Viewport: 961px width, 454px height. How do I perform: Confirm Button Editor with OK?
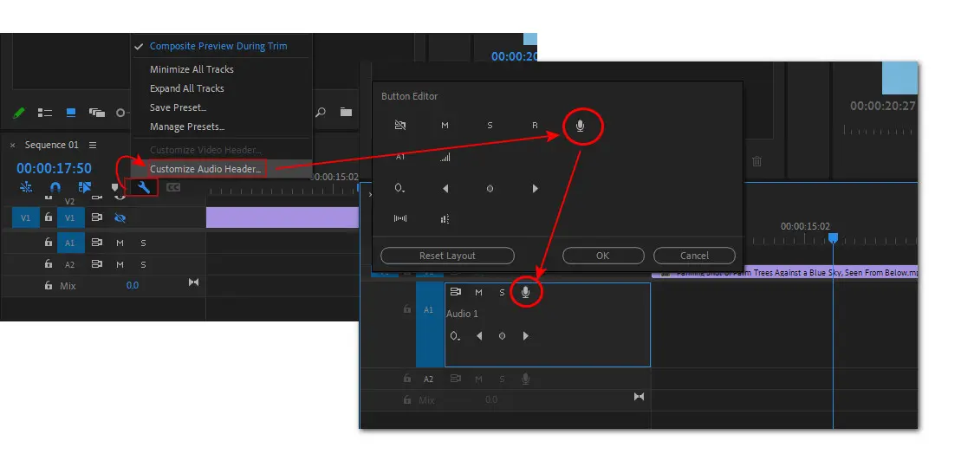(603, 256)
